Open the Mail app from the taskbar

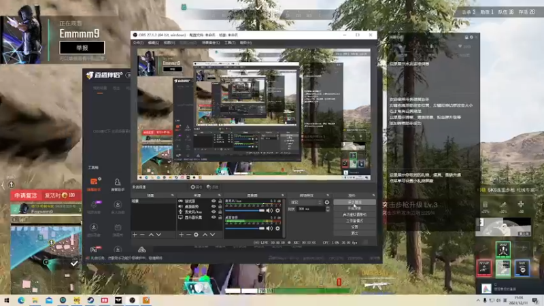[49, 300]
